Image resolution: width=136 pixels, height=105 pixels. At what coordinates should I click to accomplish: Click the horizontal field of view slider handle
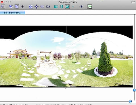[x=130, y=102]
